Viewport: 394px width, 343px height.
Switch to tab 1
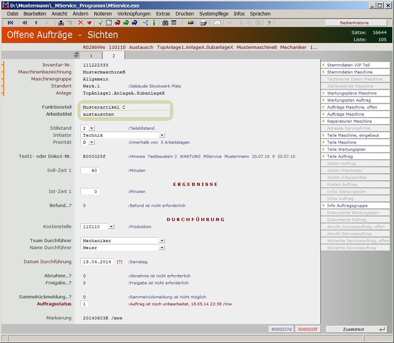(x=91, y=56)
